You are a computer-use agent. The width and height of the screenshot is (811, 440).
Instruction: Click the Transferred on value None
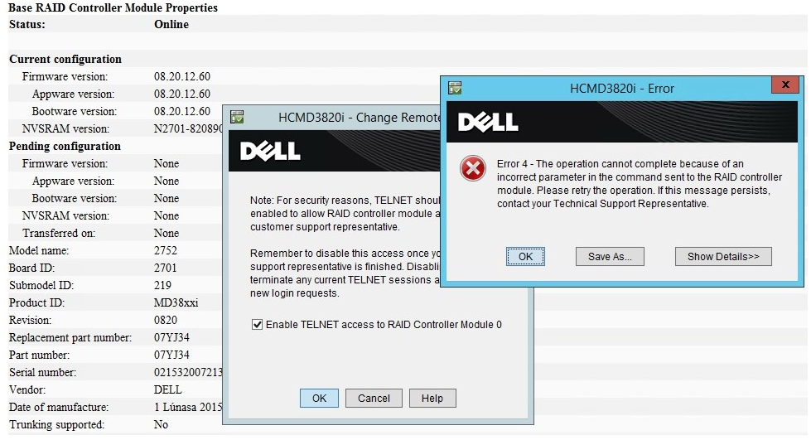(x=166, y=233)
